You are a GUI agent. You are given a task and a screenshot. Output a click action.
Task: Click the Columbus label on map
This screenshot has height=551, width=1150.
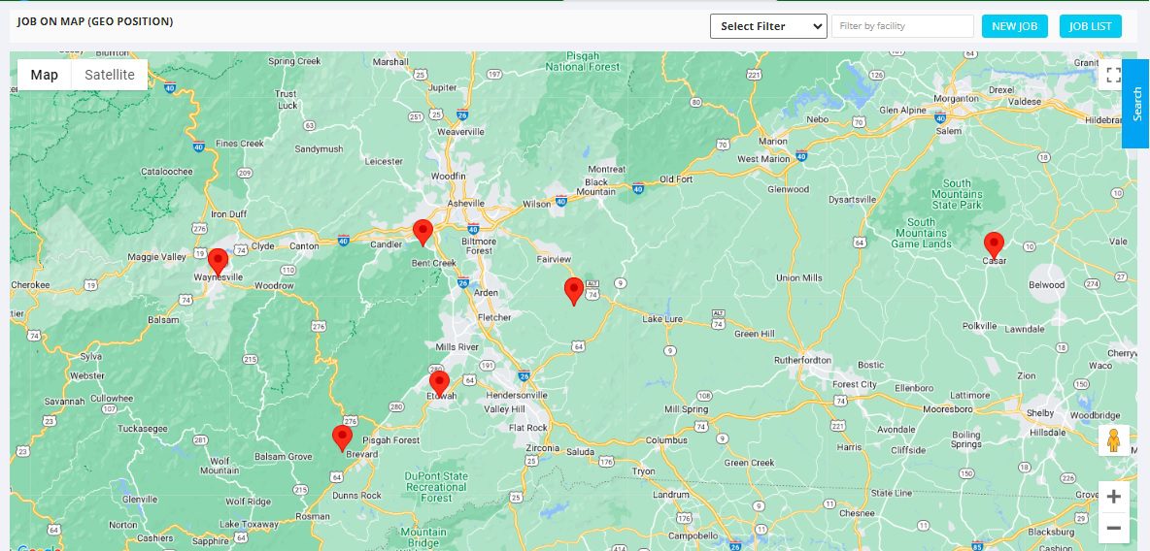tap(666, 440)
